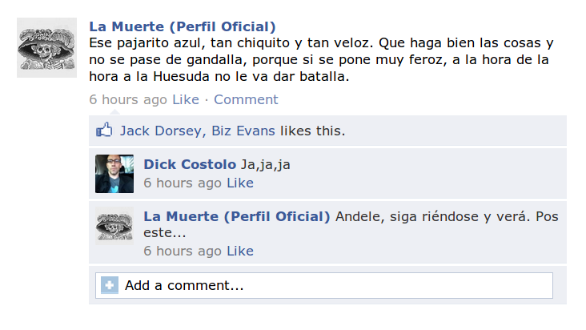Viewport: 586px width, 330px height.
Task: Click La Muerte's small avatar in comments
Action: click(114, 226)
